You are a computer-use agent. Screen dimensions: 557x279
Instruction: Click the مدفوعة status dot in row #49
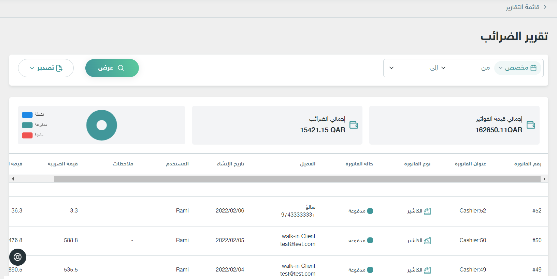(370, 270)
